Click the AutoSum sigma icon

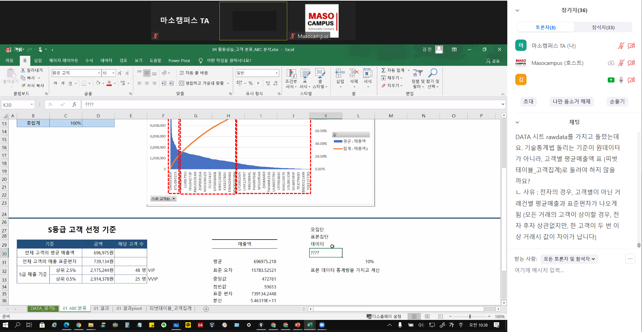pos(383,71)
